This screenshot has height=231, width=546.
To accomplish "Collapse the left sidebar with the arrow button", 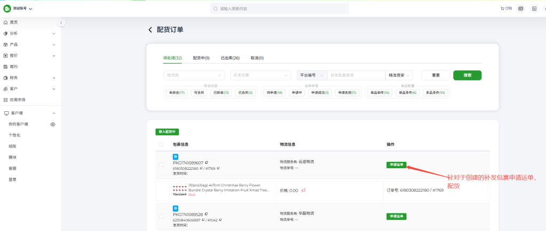I will click(x=61, y=23).
